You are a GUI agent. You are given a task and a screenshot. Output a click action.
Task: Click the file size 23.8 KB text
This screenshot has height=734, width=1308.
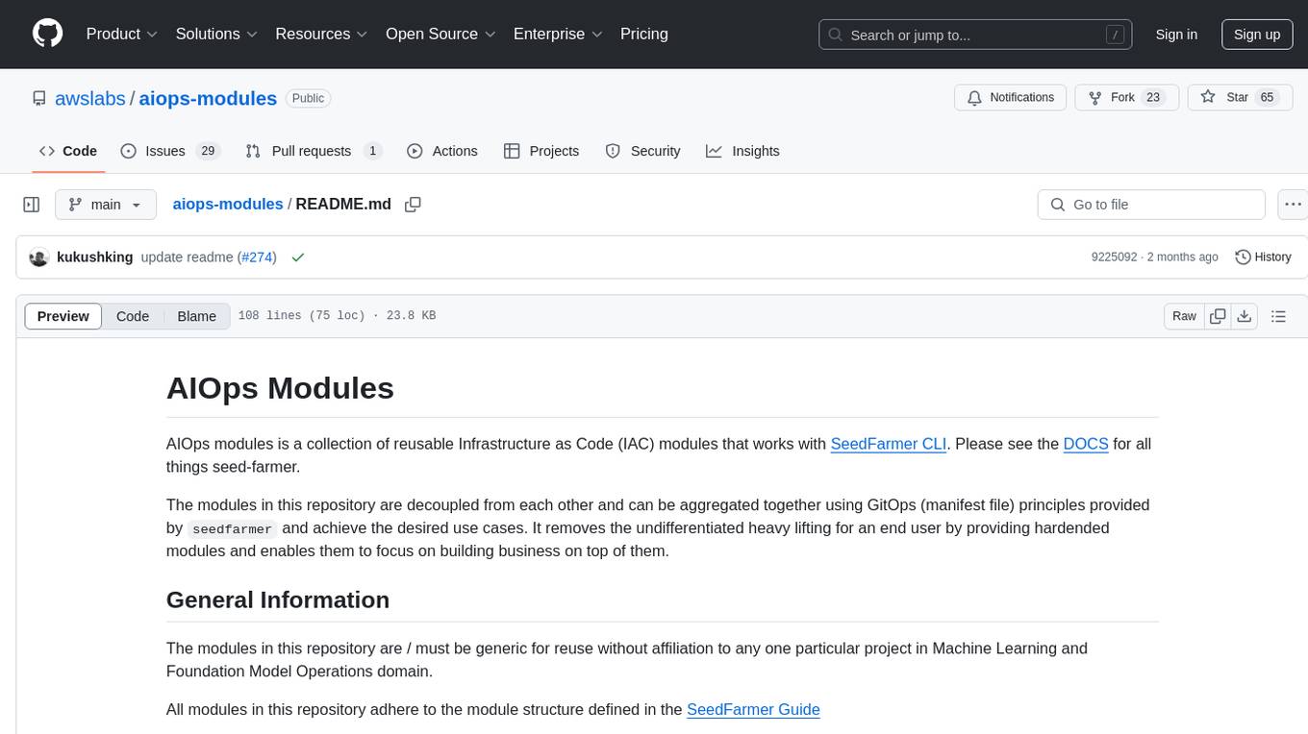point(409,316)
